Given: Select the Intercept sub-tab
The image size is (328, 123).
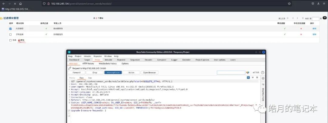Looking at the screenshot, I should pyautogui.click(x=73, y=63).
